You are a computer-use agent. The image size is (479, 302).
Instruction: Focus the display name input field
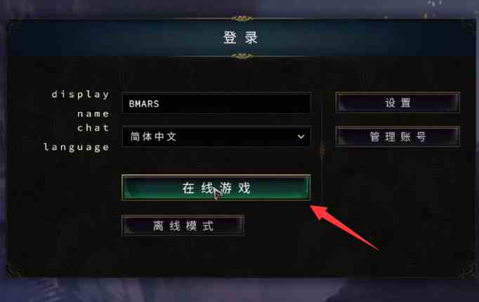click(216, 103)
